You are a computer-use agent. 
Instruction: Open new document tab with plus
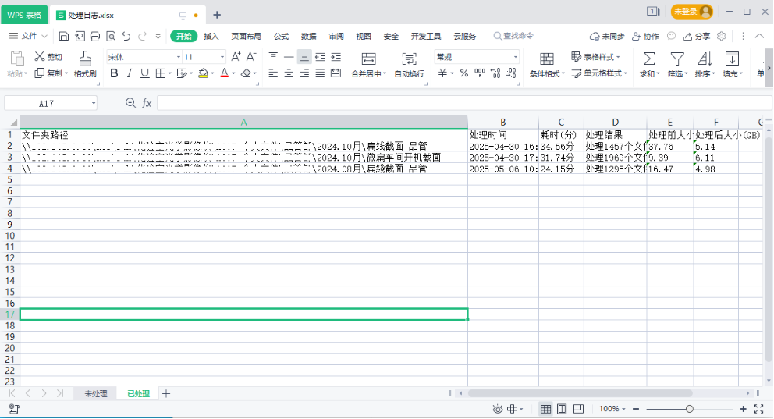pos(217,15)
